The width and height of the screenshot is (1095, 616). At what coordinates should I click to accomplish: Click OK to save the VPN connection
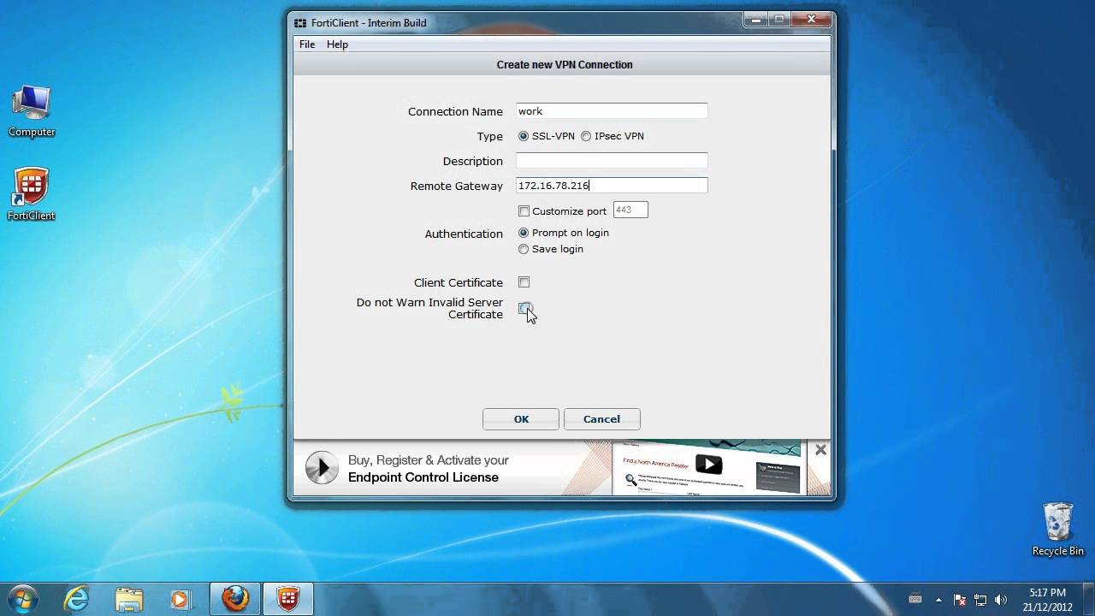[520, 419]
